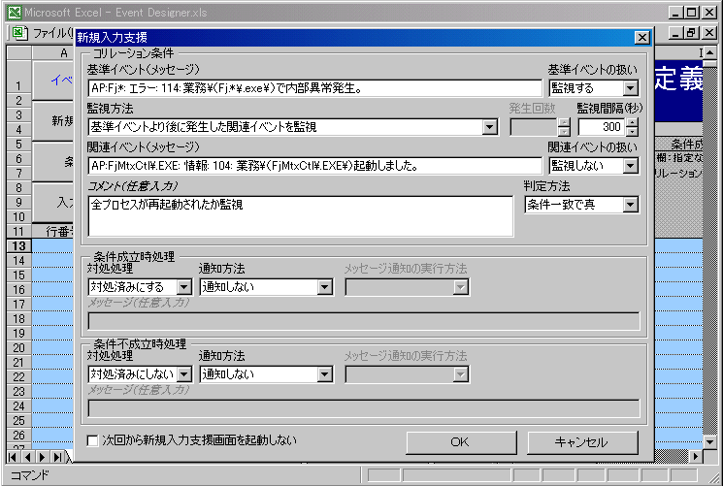Enable 次回から新規入力支援画面を起動しない checkbox
This screenshot has width=723, height=486.
pos(93,440)
